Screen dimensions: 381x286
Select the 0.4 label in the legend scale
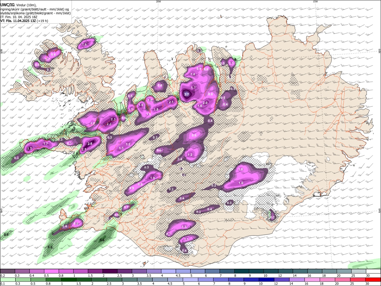[x=32, y=276]
